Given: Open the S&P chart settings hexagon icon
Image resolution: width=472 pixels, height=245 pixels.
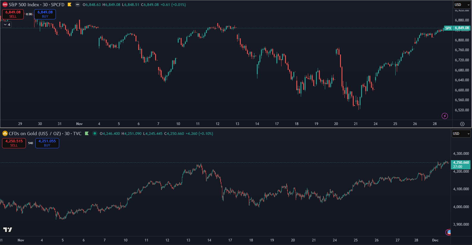Looking at the screenshot, I should (x=462, y=124).
